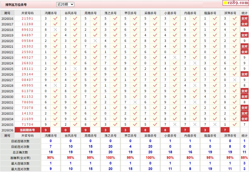The width and height of the screenshot is (249, 172).
Task: Click red current-period box under 采薇杀号
Action: tap(145, 130)
